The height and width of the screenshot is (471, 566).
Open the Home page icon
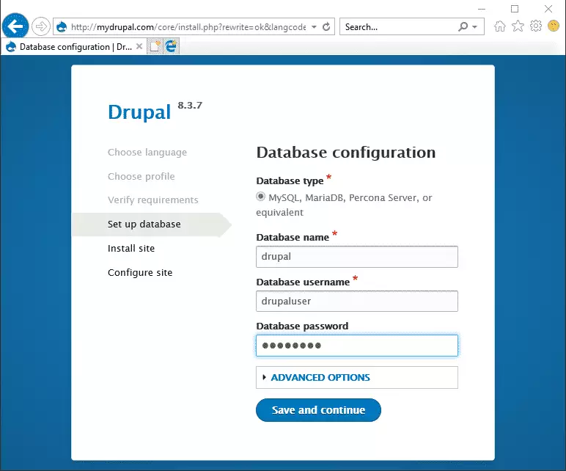[500, 26]
